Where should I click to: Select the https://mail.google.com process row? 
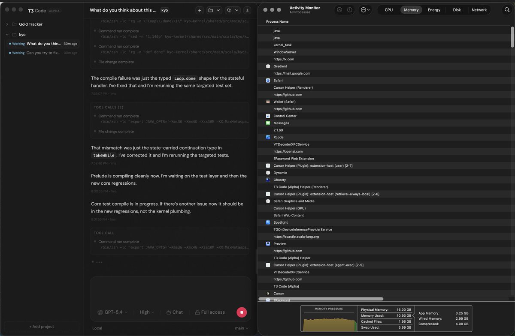pos(385,73)
